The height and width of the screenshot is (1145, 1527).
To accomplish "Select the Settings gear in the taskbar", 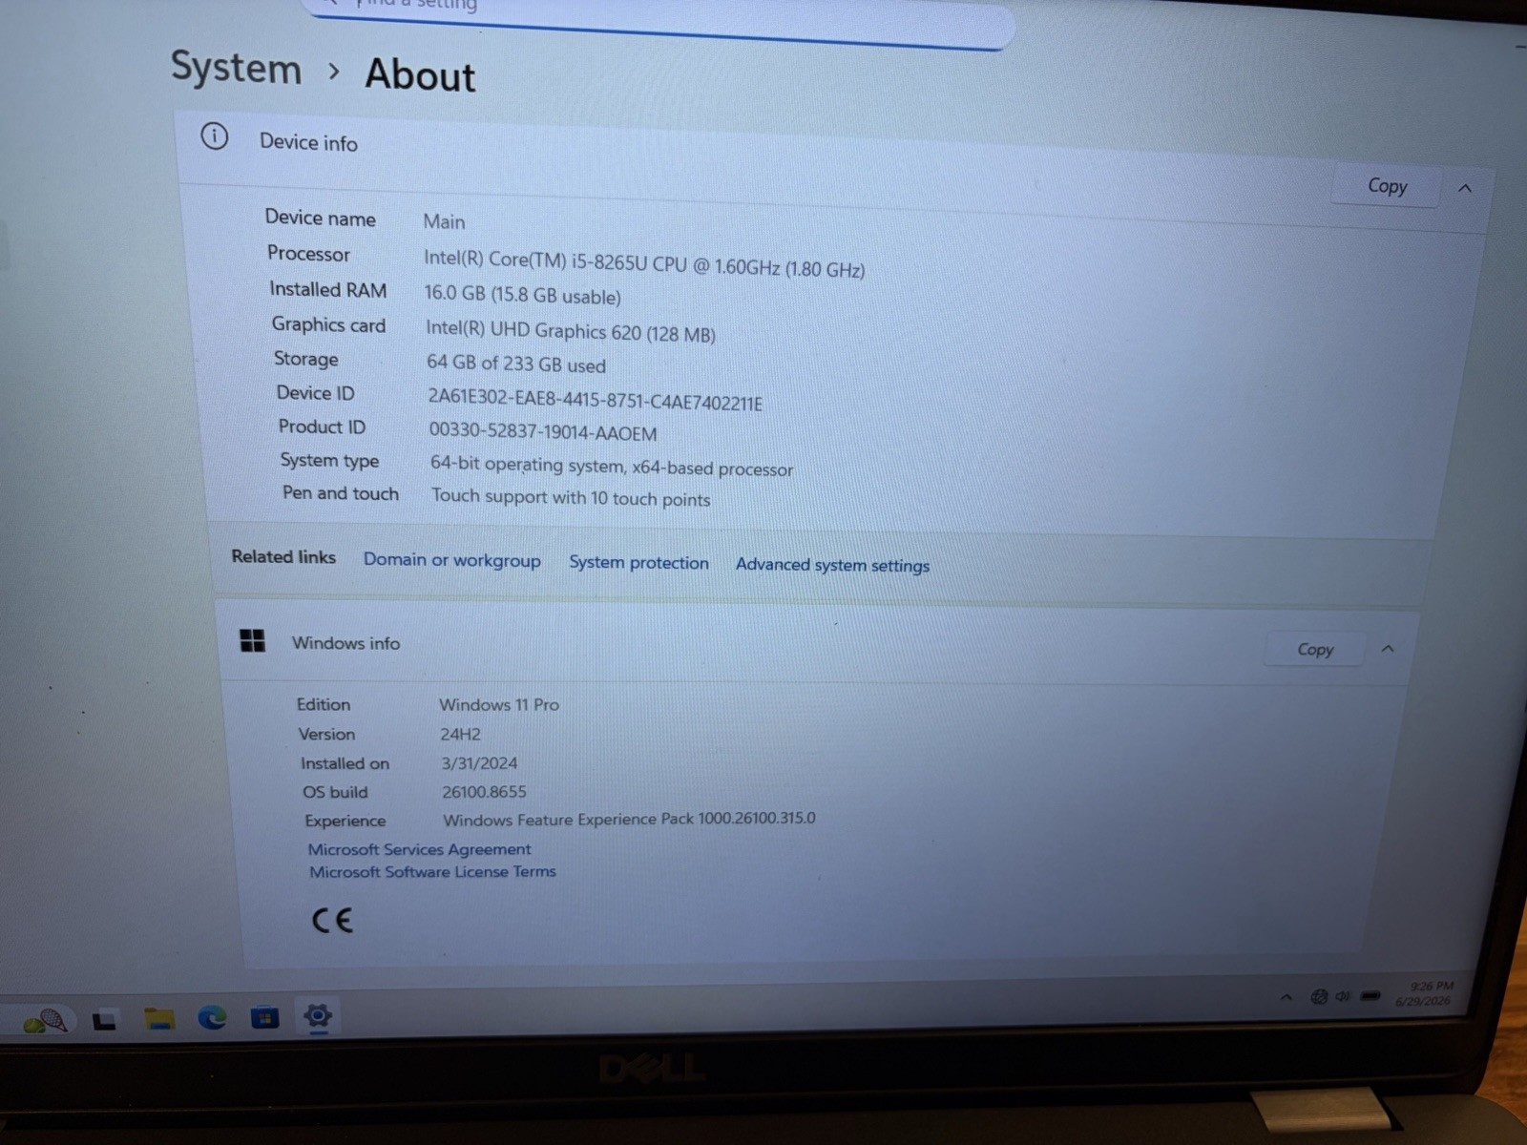I will point(318,1016).
